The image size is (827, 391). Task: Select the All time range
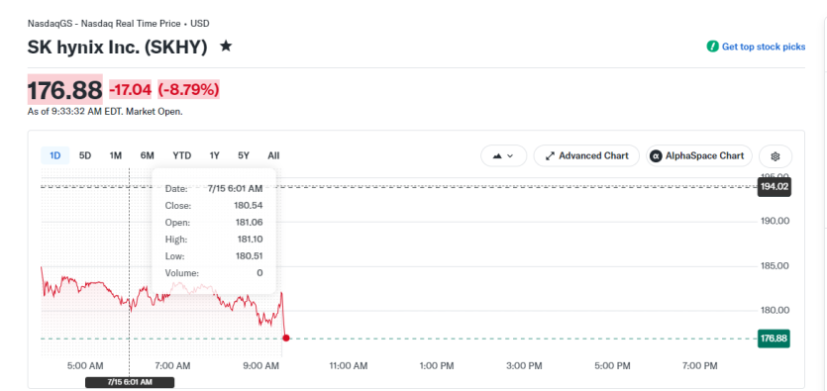pos(273,155)
